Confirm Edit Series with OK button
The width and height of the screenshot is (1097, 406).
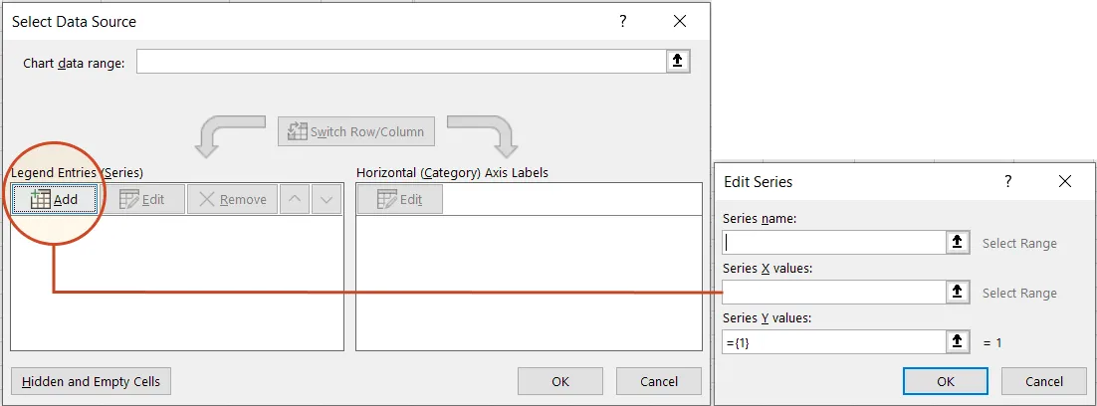(945, 381)
